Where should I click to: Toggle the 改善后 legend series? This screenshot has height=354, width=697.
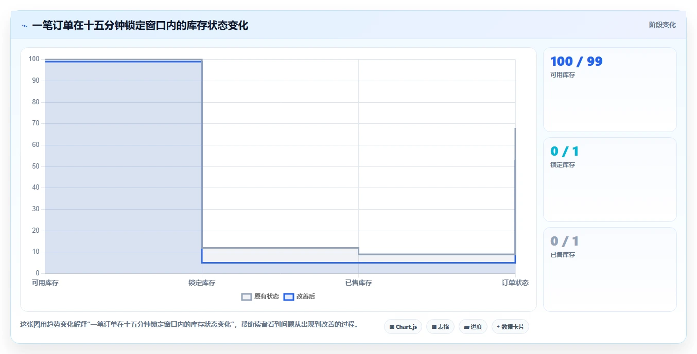300,296
